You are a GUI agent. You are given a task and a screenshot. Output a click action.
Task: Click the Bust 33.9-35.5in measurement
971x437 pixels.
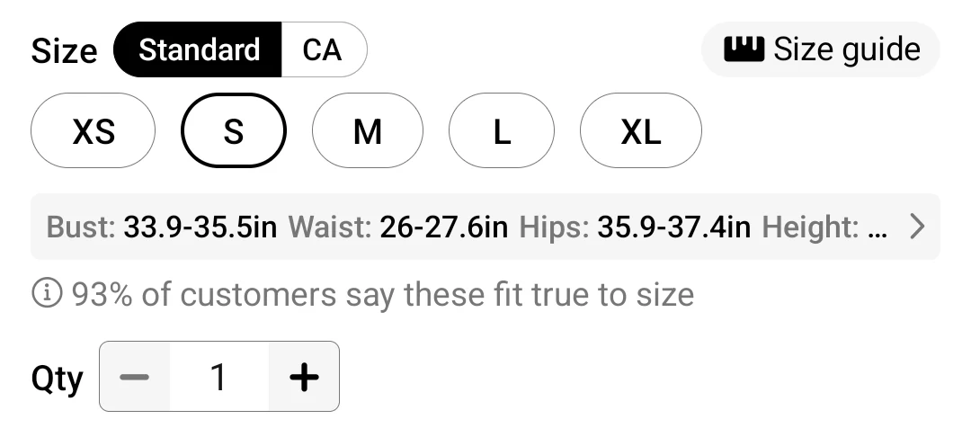162,227
